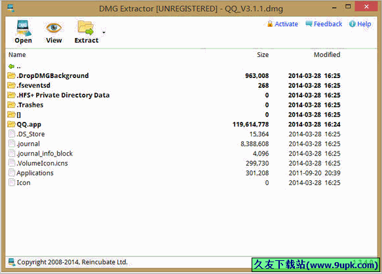This screenshot has height=274, width=382.
Task: Select .DropDMGBackground folder name
Action: pyautogui.click(x=52, y=76)
